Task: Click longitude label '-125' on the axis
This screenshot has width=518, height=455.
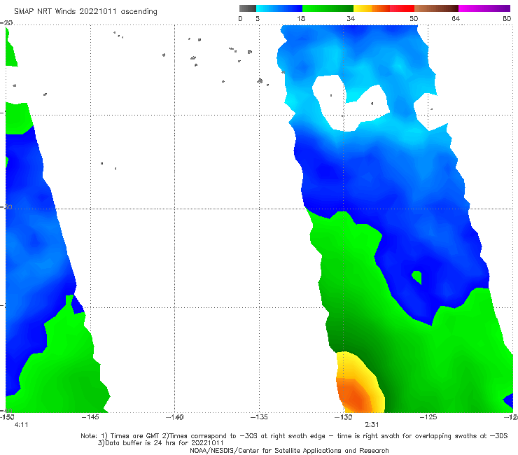Action: click(428, 417)
